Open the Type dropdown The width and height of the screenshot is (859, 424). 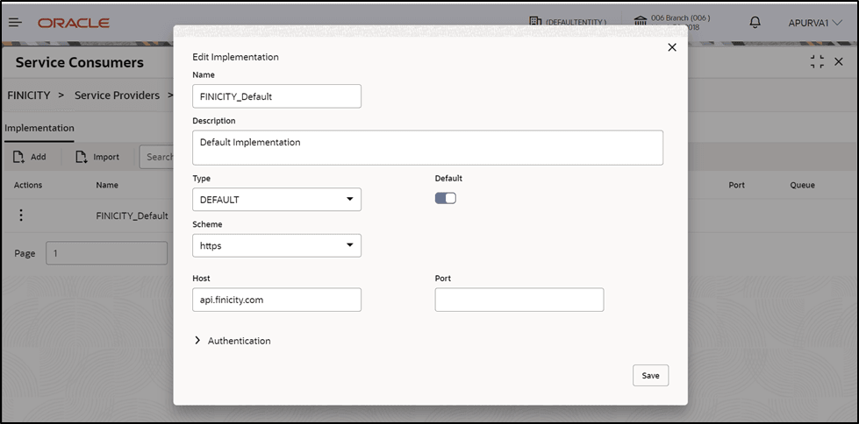[x=276, y=200]
